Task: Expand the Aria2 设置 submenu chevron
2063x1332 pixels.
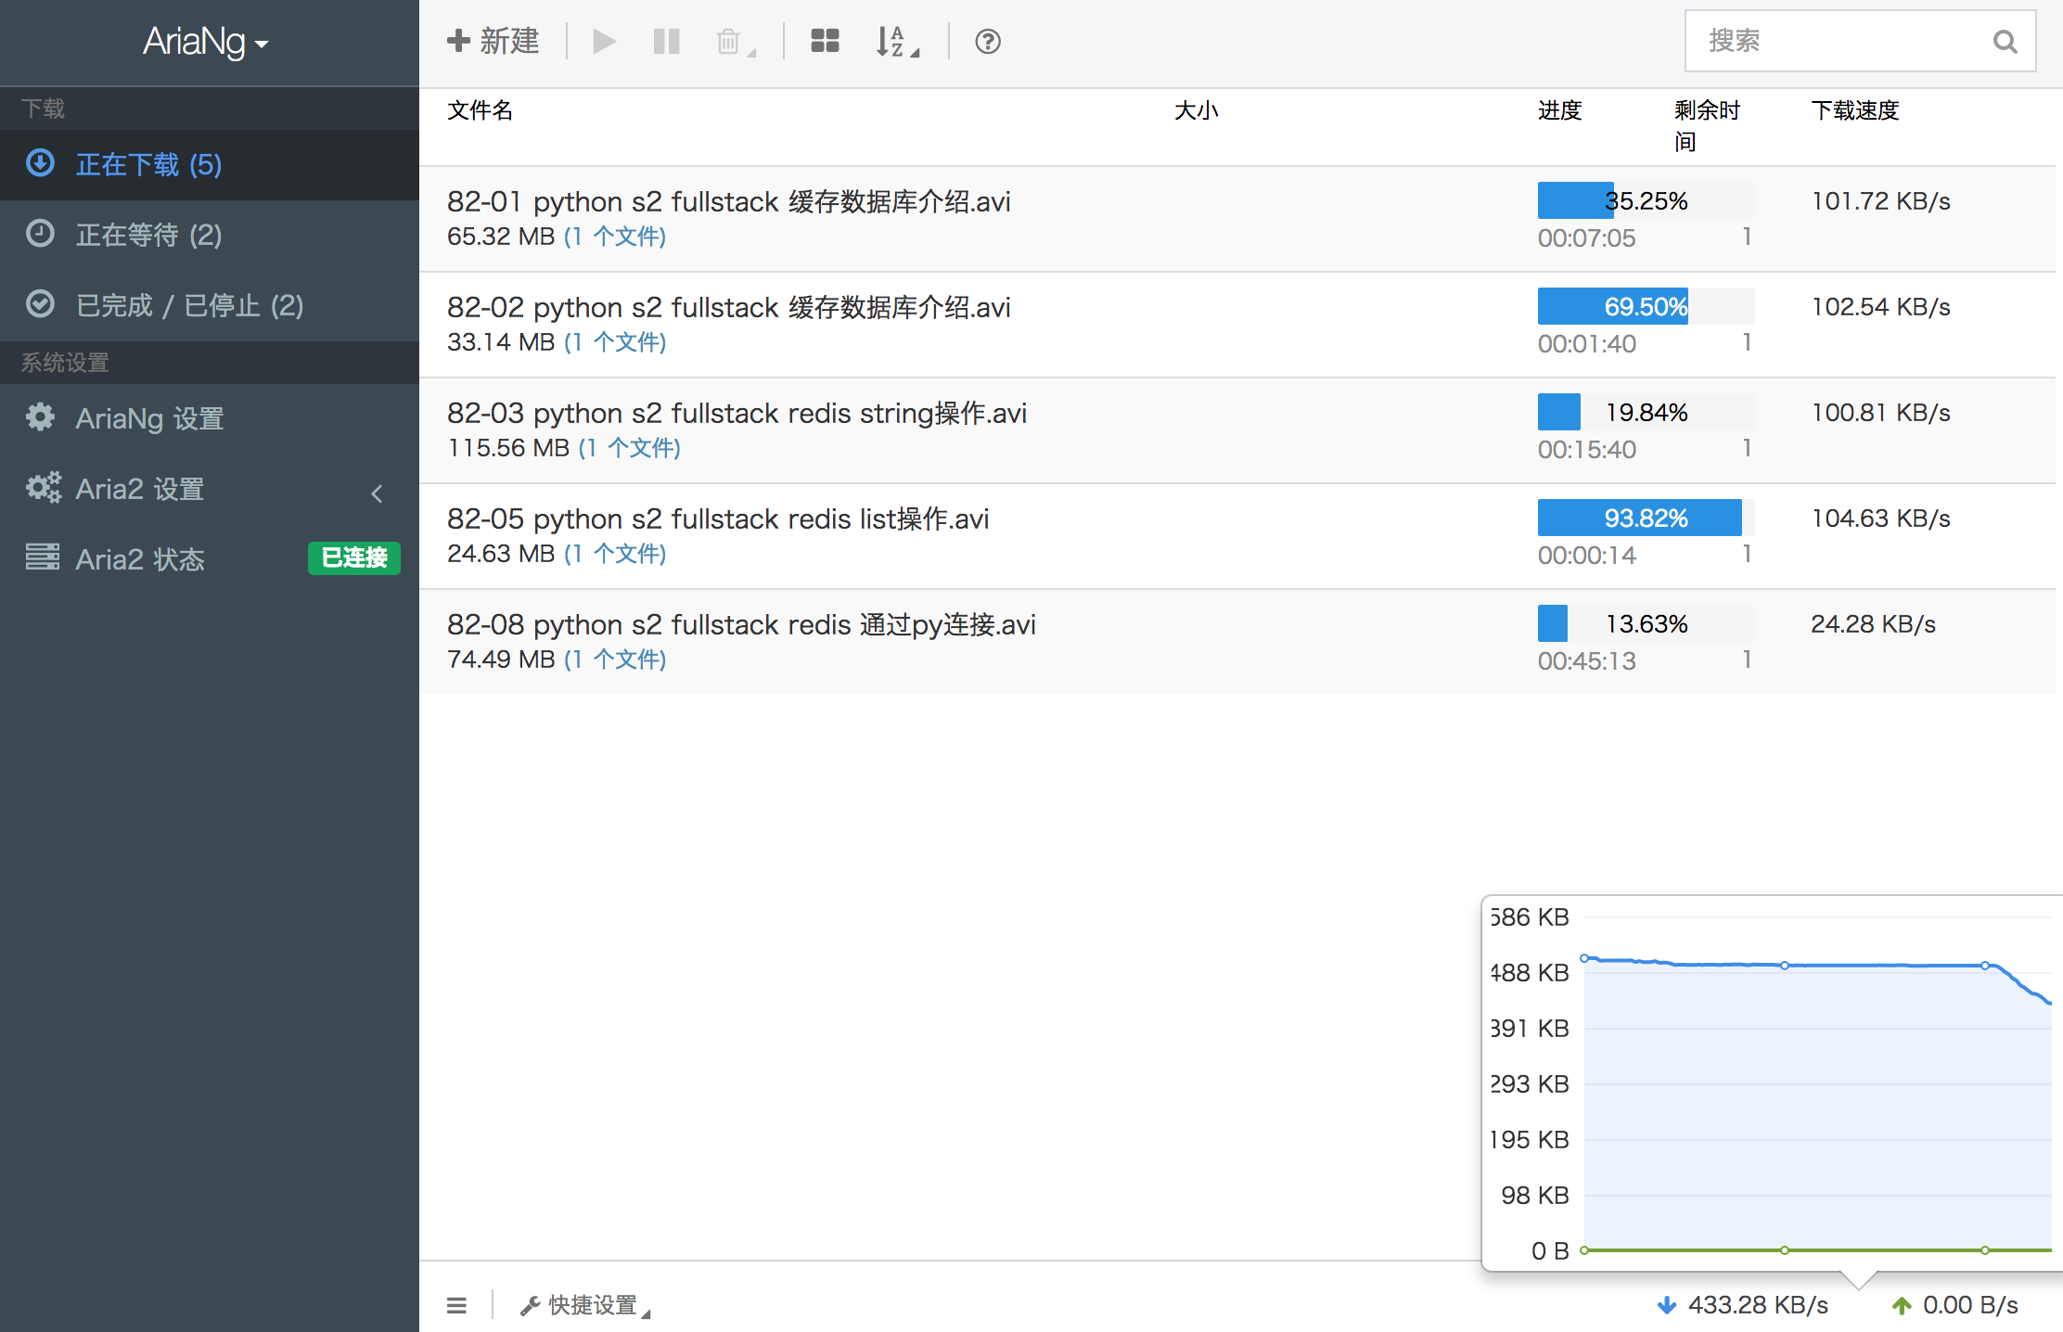Action: (377, 493)
